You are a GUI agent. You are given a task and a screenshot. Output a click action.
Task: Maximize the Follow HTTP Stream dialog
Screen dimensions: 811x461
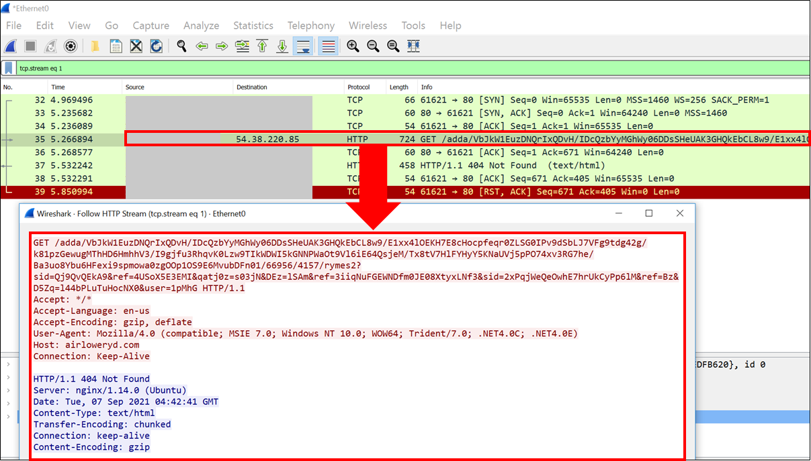(648, 213)
